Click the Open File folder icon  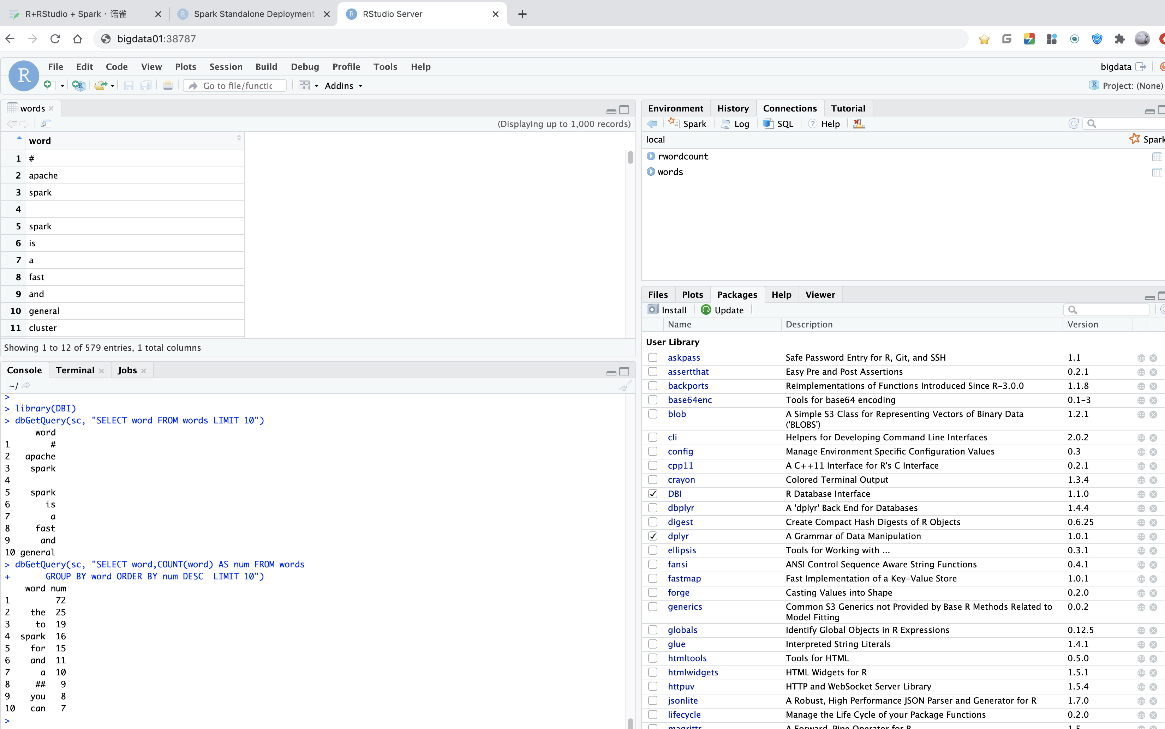100,85
